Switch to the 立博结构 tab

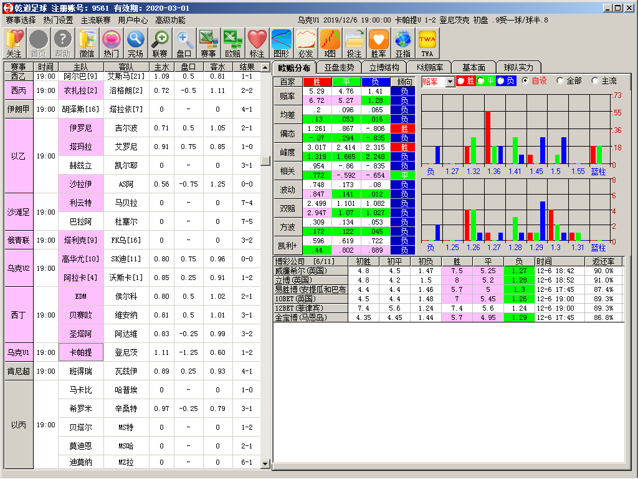coord(384,67)
